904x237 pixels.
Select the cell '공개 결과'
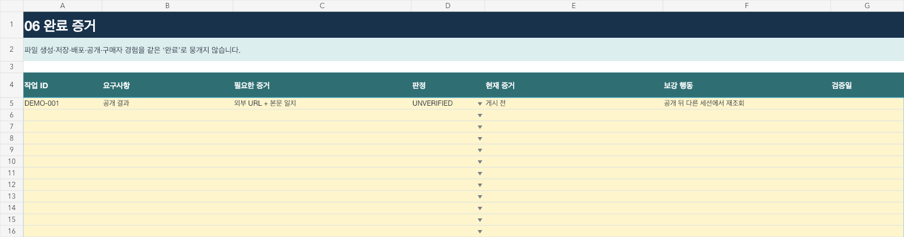pyautogui.click(x=167, y=103)
